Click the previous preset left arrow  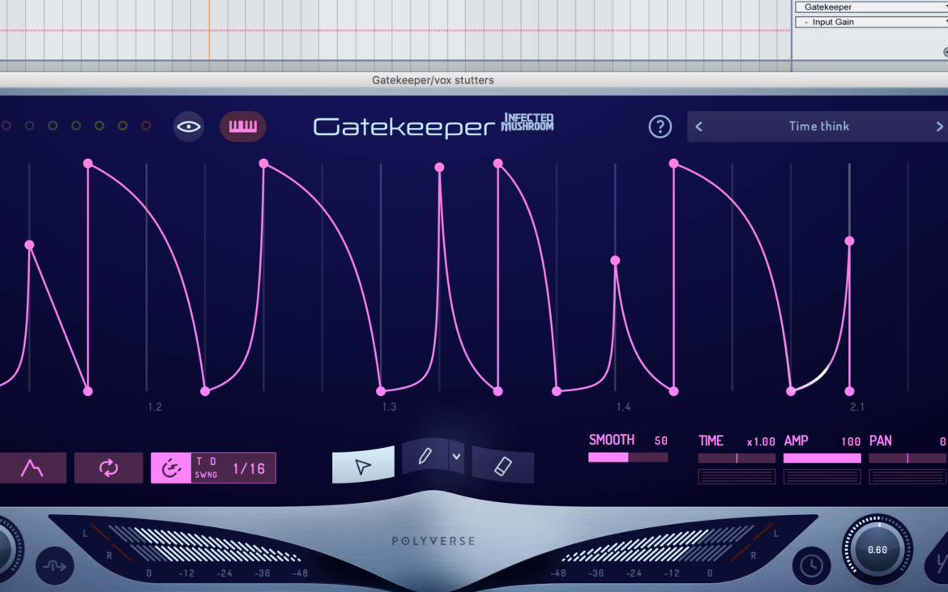[x=698, y=126]
